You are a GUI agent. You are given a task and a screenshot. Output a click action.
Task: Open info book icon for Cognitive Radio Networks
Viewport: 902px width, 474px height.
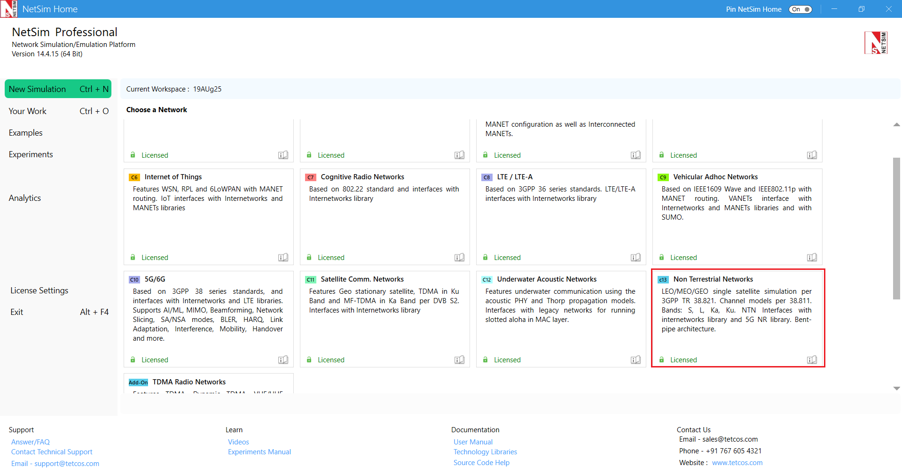pyautogui.click(x=459, y=257)
